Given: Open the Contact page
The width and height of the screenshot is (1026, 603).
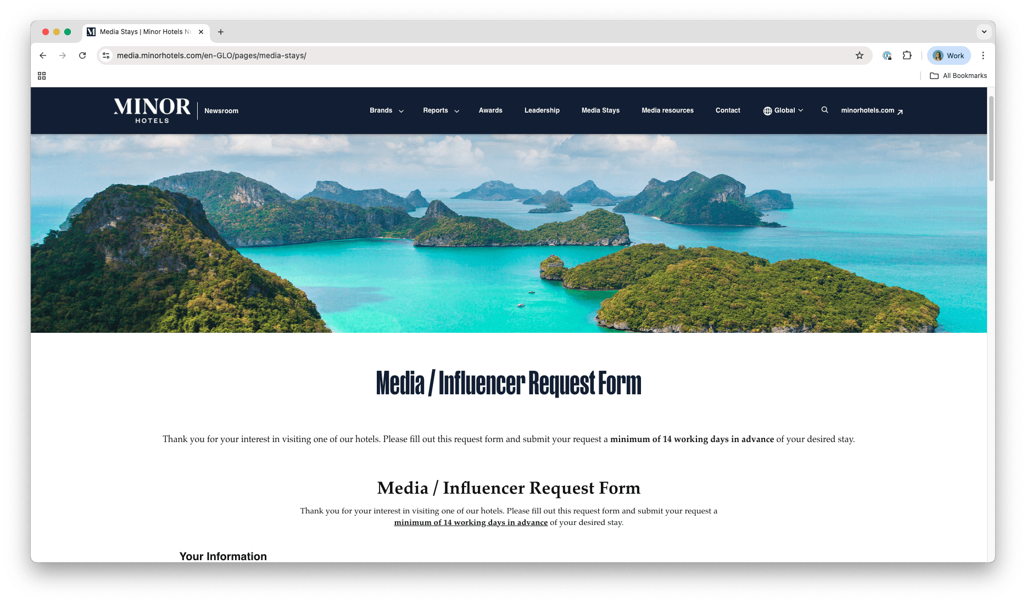Looking at the screenshot, I should 727,110.
